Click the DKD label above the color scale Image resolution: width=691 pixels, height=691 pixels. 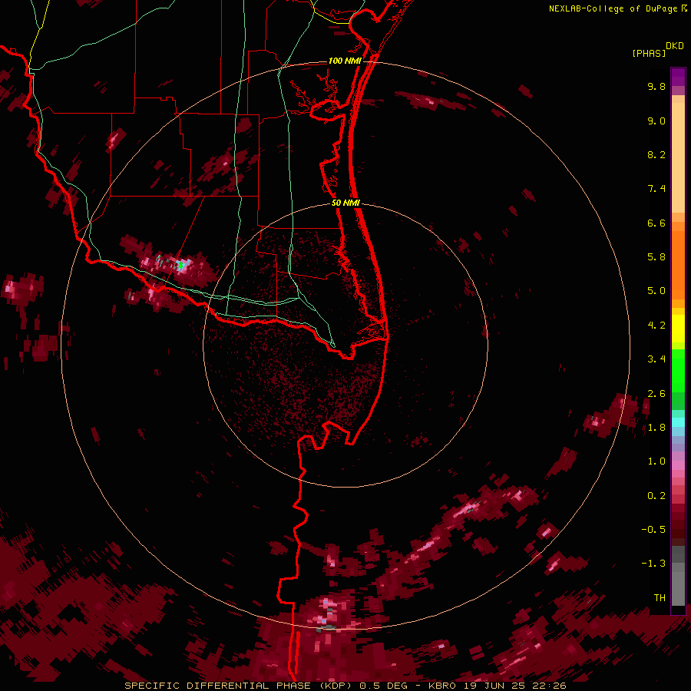coord(674,46)
